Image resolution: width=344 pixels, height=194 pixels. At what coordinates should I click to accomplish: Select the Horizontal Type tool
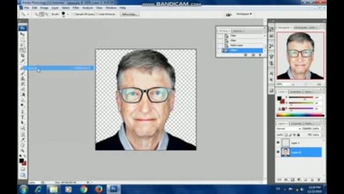[23, 117]
